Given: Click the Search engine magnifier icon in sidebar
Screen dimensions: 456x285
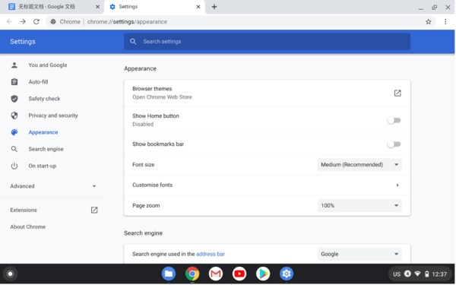Looking at the screenshot, I should [14, 149].
